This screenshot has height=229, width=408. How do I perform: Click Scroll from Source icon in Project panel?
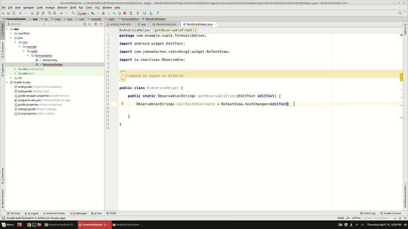click(x=85, y=24)
